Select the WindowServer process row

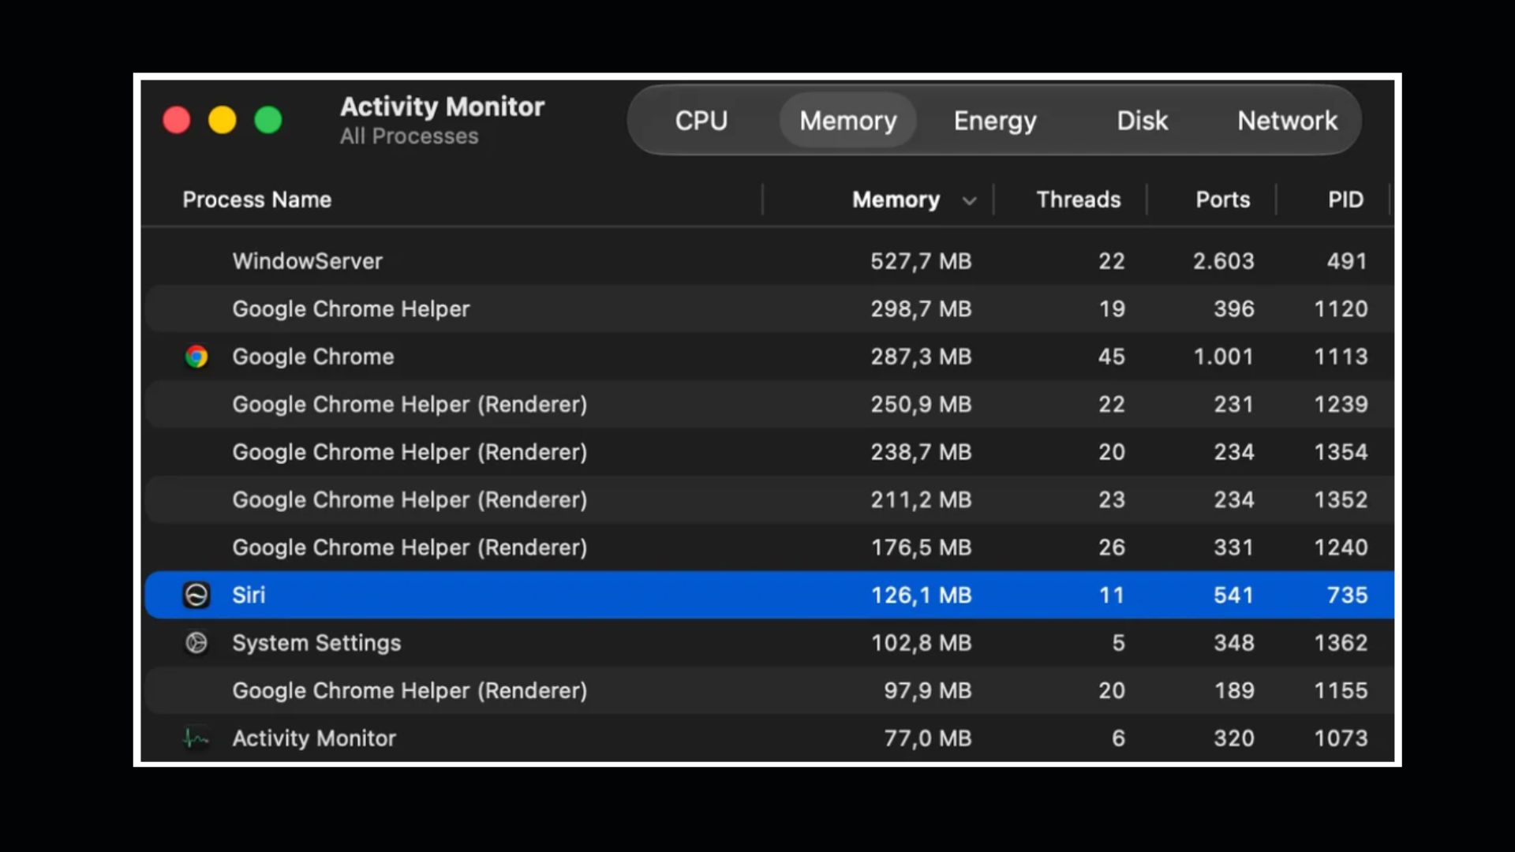click(x=769, y=261)
